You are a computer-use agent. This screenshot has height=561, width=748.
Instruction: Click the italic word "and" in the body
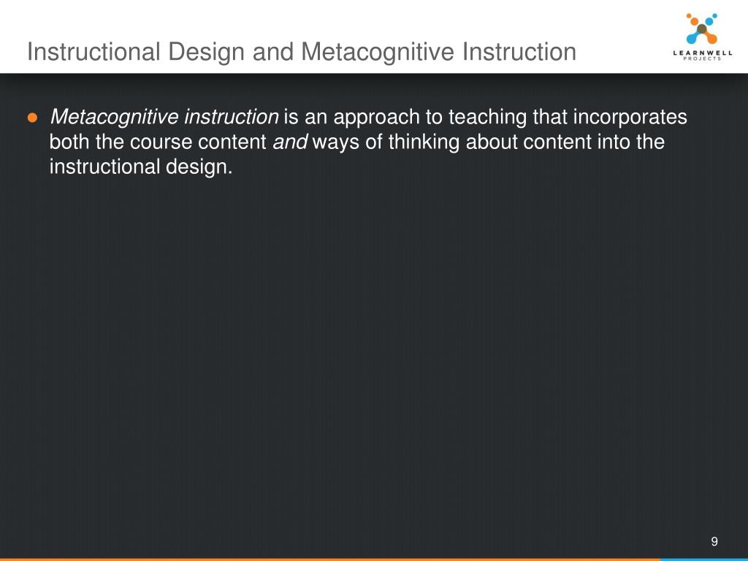coord(291,142)
